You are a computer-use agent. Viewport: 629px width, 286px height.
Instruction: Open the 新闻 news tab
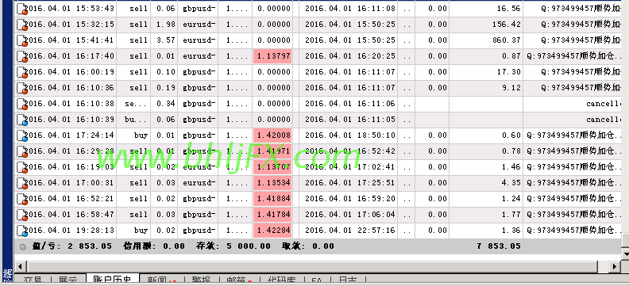[x=161, y=280]
